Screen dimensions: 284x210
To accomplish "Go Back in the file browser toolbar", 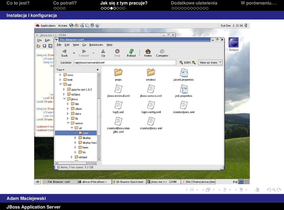I will [64, 53].
